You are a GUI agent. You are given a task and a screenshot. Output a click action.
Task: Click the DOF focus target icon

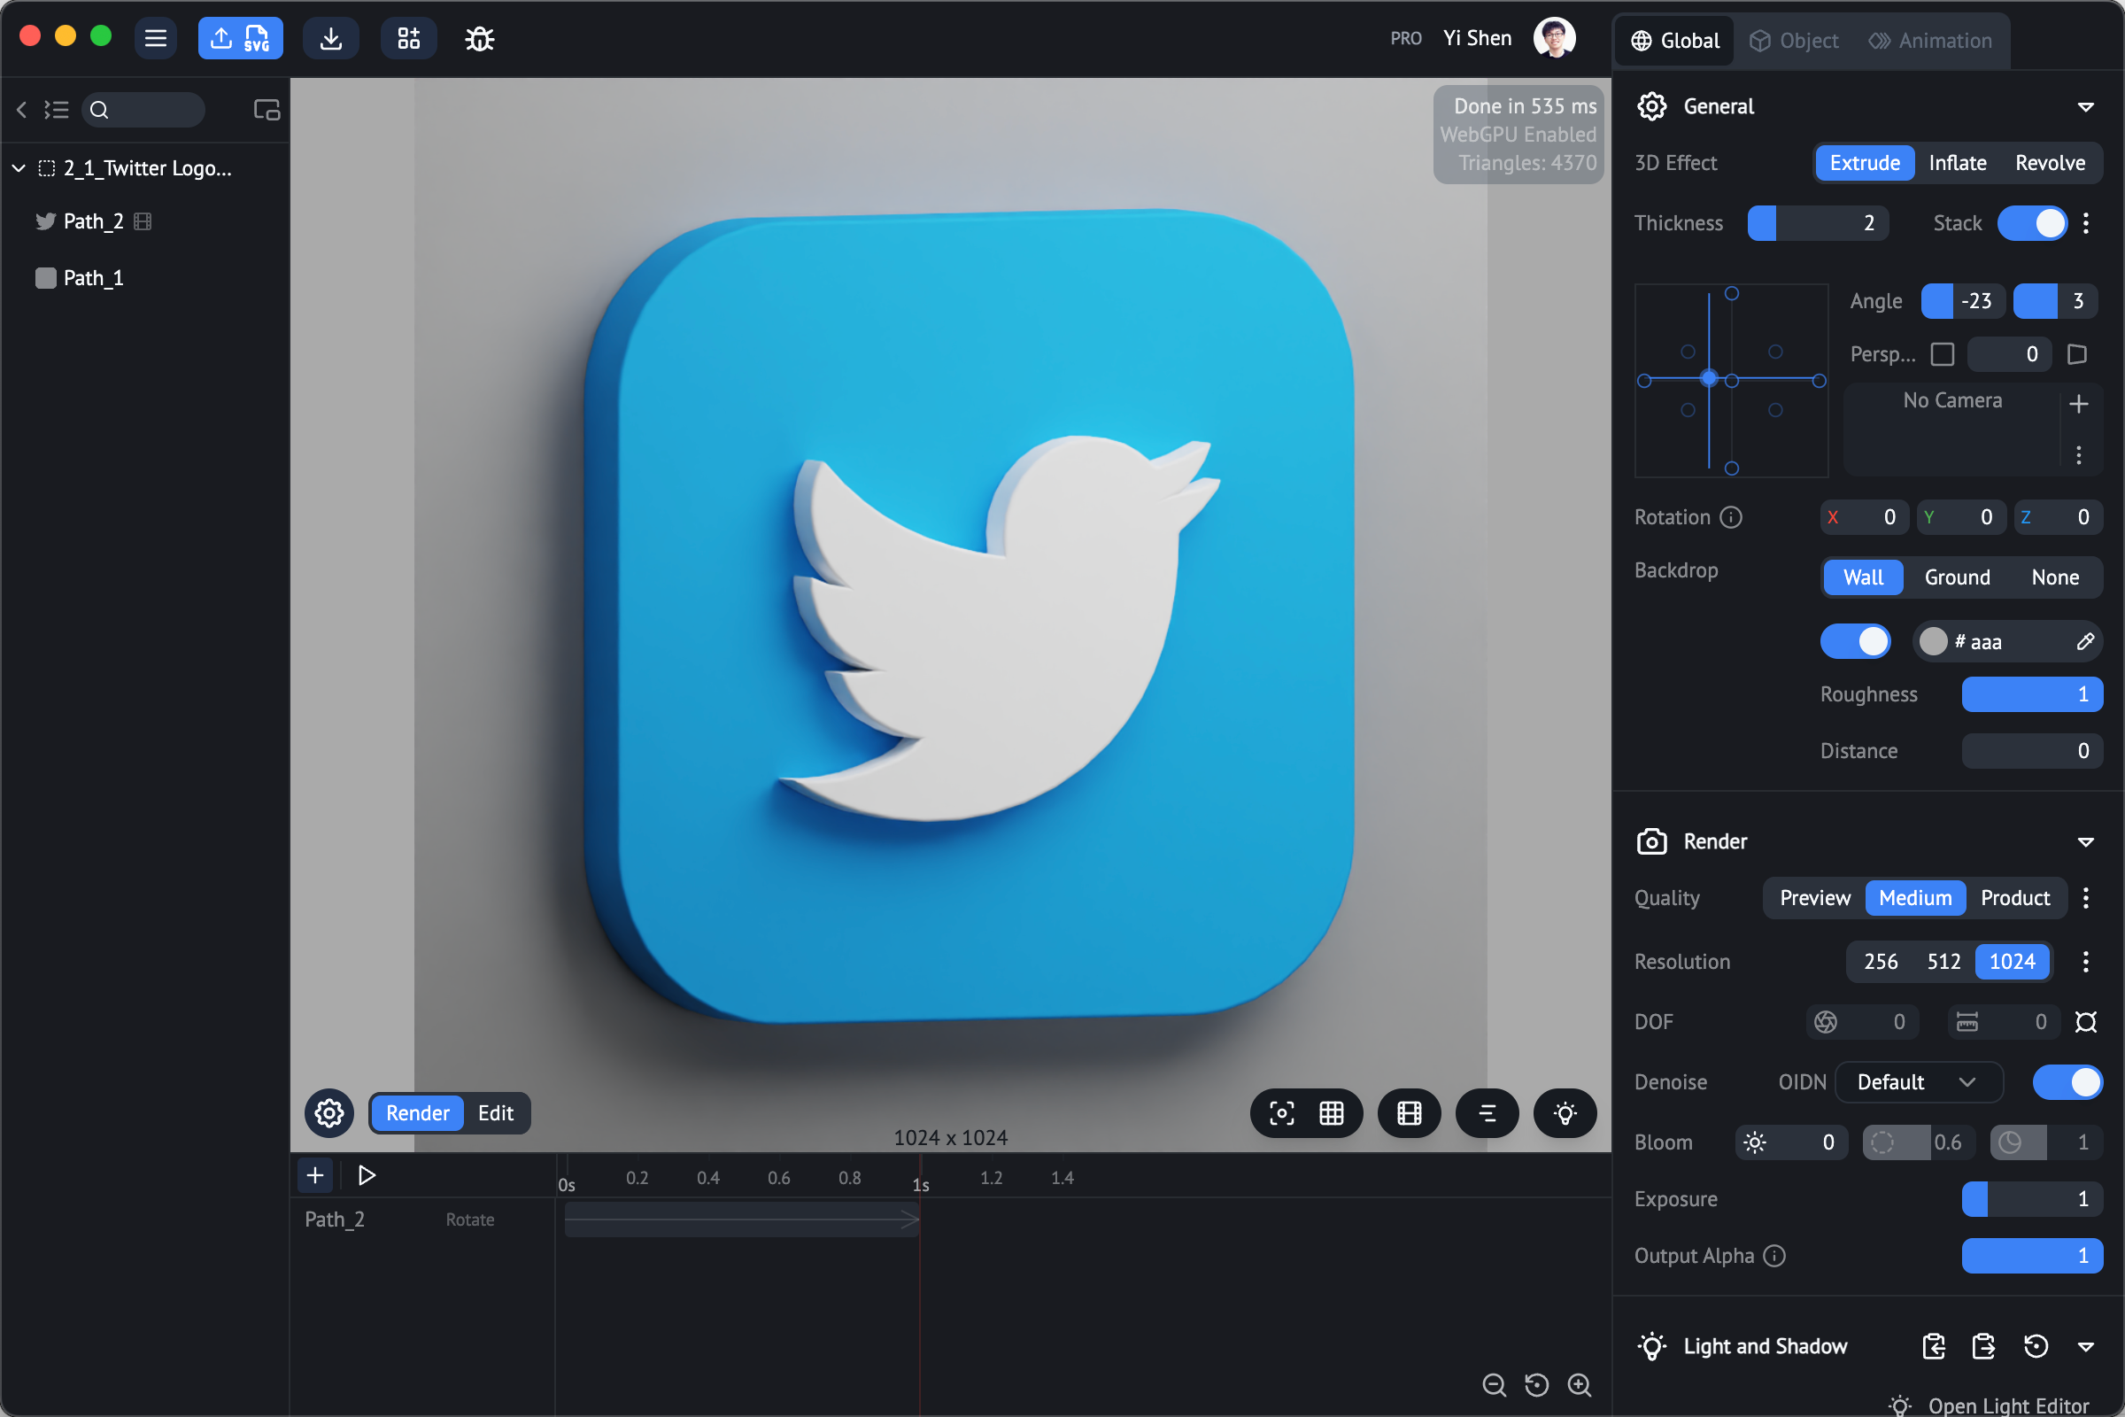pos(2086,1022)
